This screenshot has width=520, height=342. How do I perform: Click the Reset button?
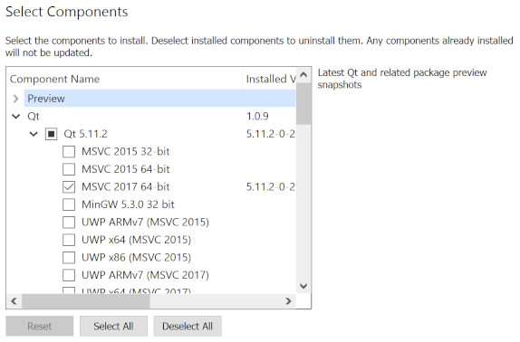[x=40, y=326]
